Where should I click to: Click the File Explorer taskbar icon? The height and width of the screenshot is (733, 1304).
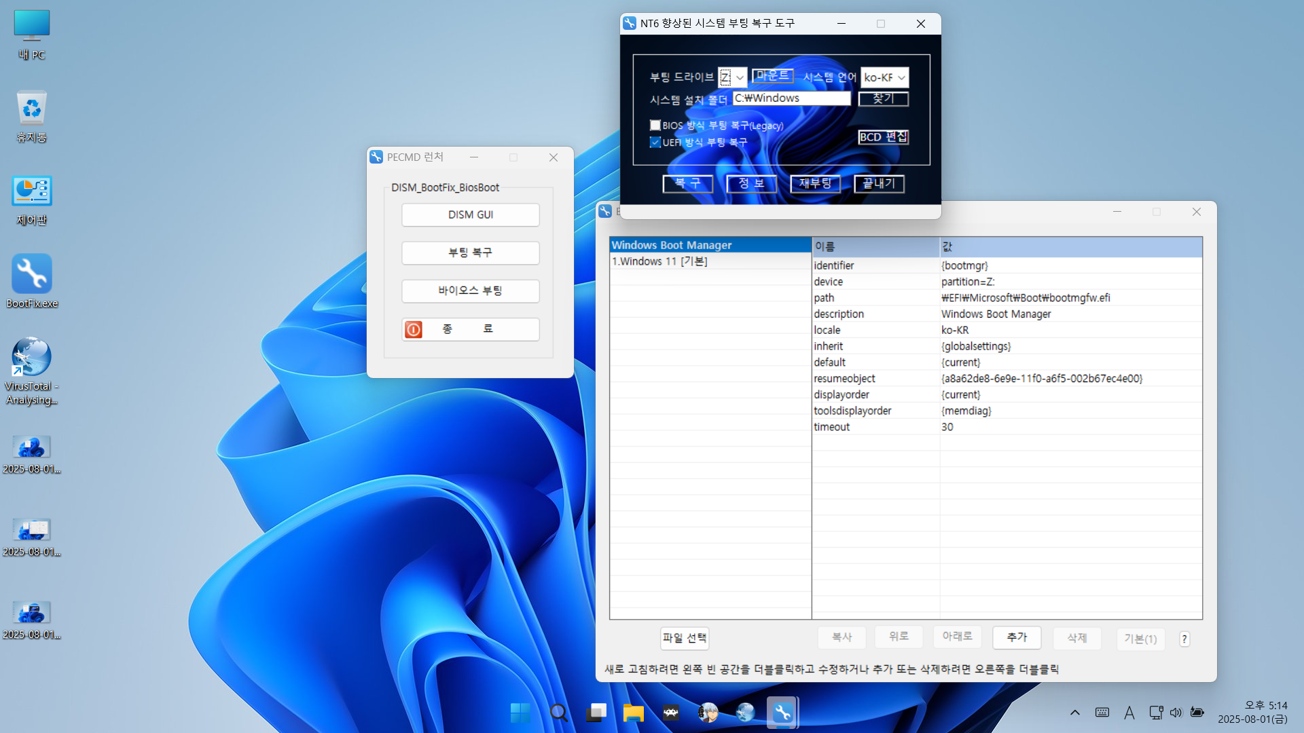pos(633,713)
